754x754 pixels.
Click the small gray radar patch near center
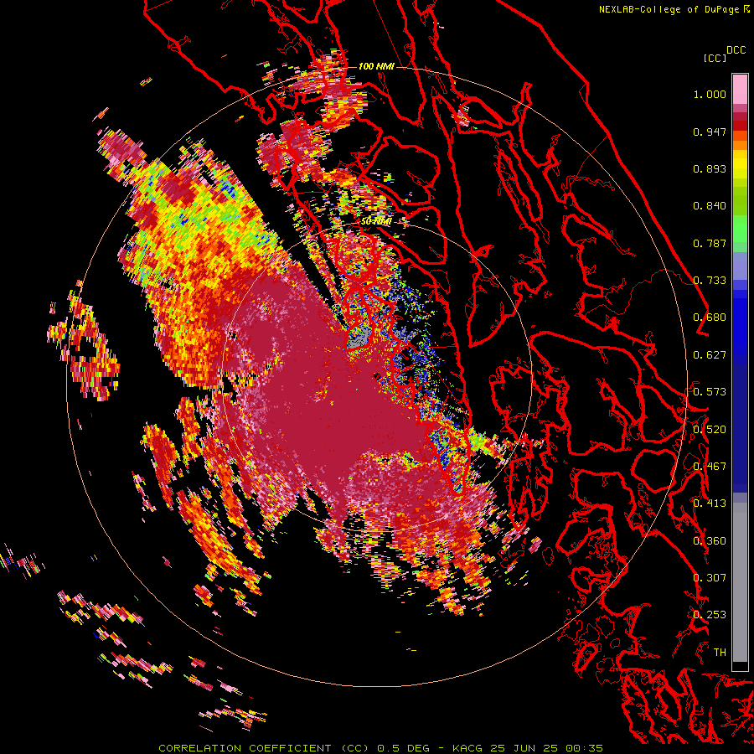click(357, 339)
